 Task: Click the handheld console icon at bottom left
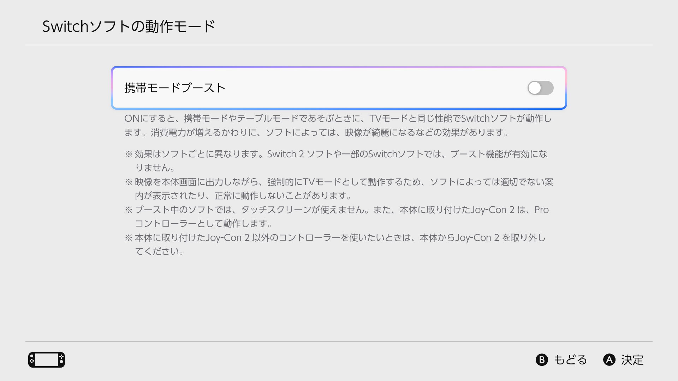[47, 360]
